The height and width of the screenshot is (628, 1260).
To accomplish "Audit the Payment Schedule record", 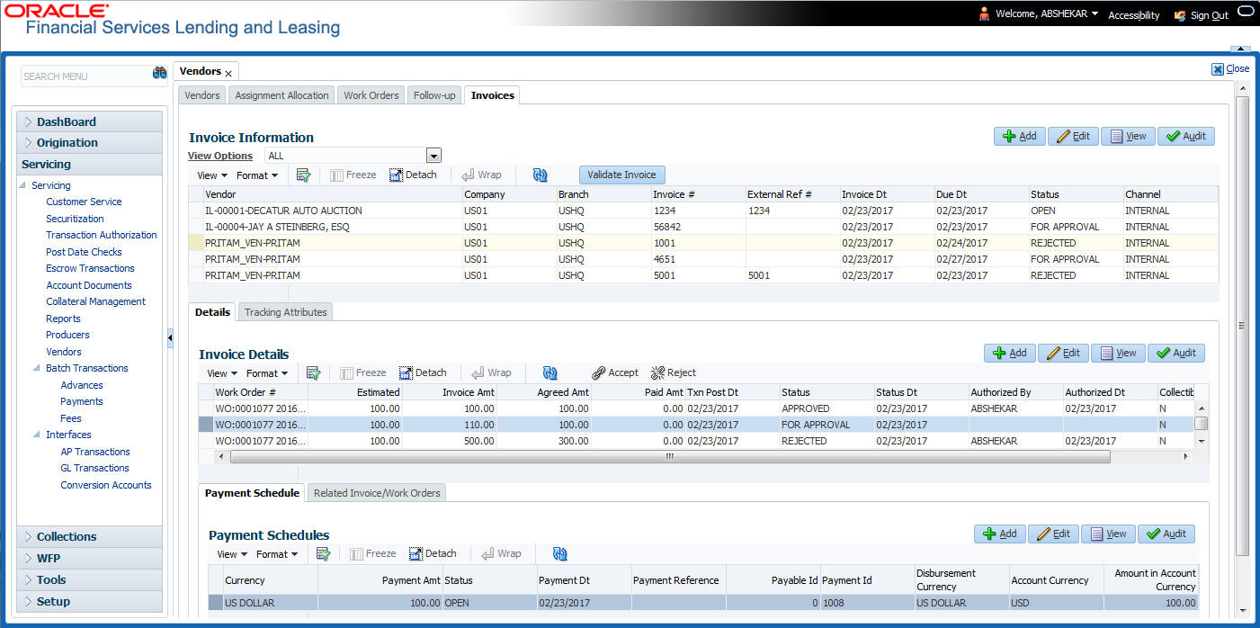I will tap(1166, 534).
